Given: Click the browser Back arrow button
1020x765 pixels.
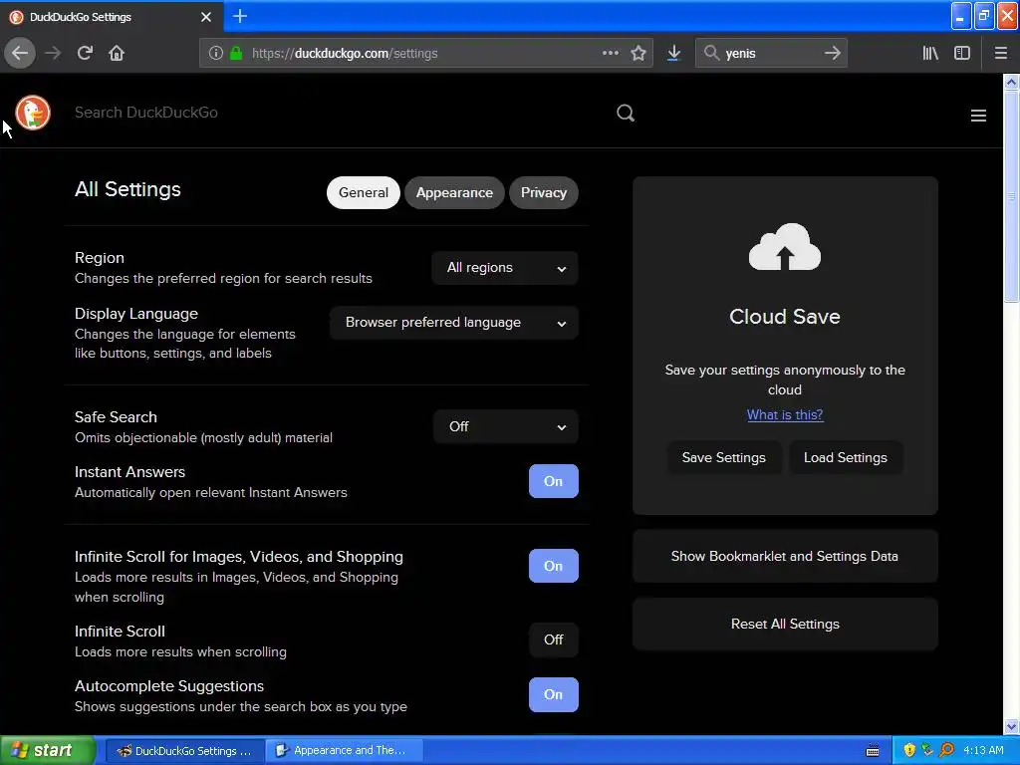Looking at the screenshot, I should (x=20, y=53).
